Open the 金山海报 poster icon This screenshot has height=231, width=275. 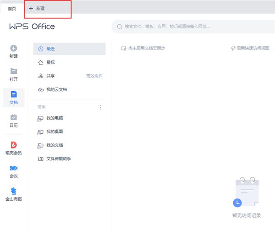[13, 191]
